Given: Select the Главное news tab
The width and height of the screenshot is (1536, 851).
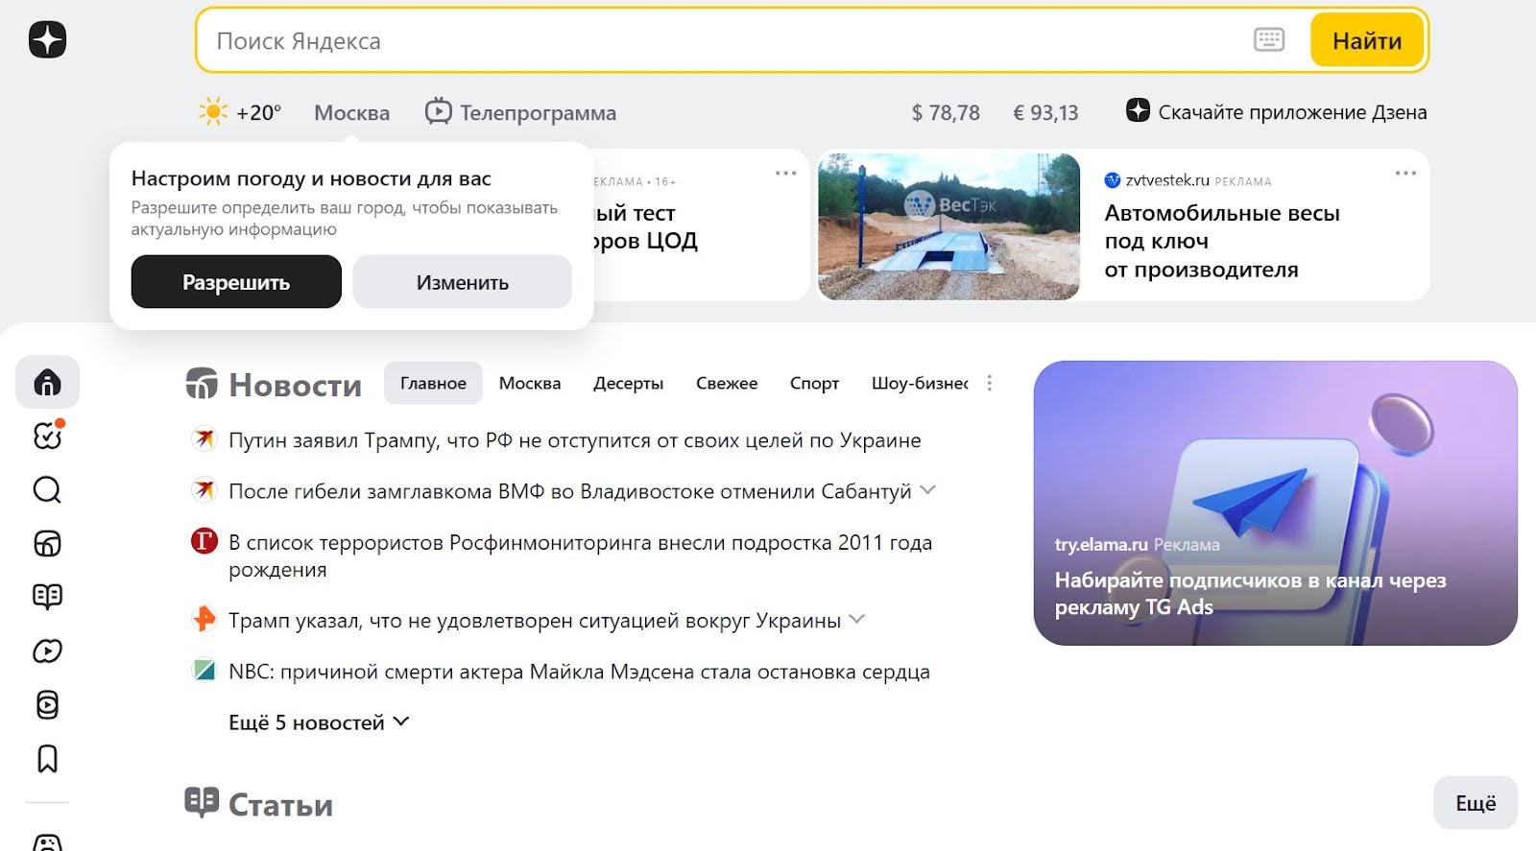Looking at the screenshot, I should [x=433, y=383].
